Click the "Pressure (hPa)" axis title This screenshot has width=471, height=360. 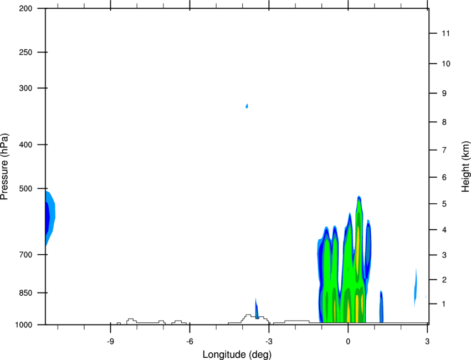pyautogui.click(x=4, y=167)
